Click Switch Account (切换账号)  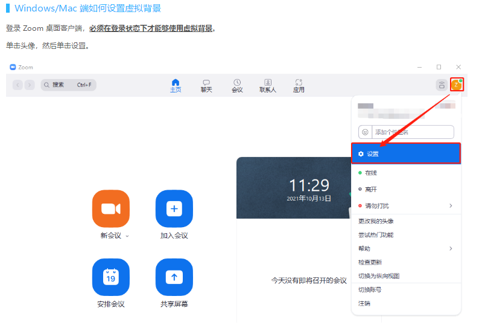point(370,290)
